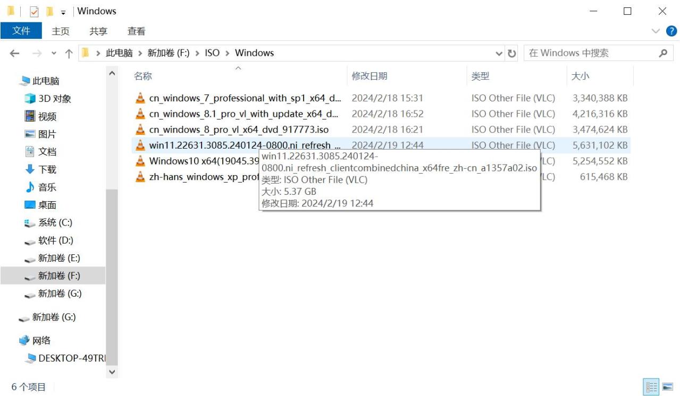680x396 pixels.
Task: Open 音乐 folder in navigation pane
Action: click(x=47, y=187)
